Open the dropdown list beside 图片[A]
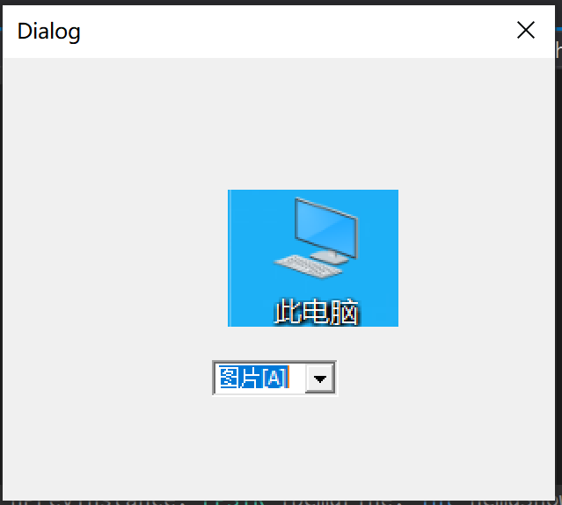The width and height of the screenshot is (562, 505). (320, 379)
